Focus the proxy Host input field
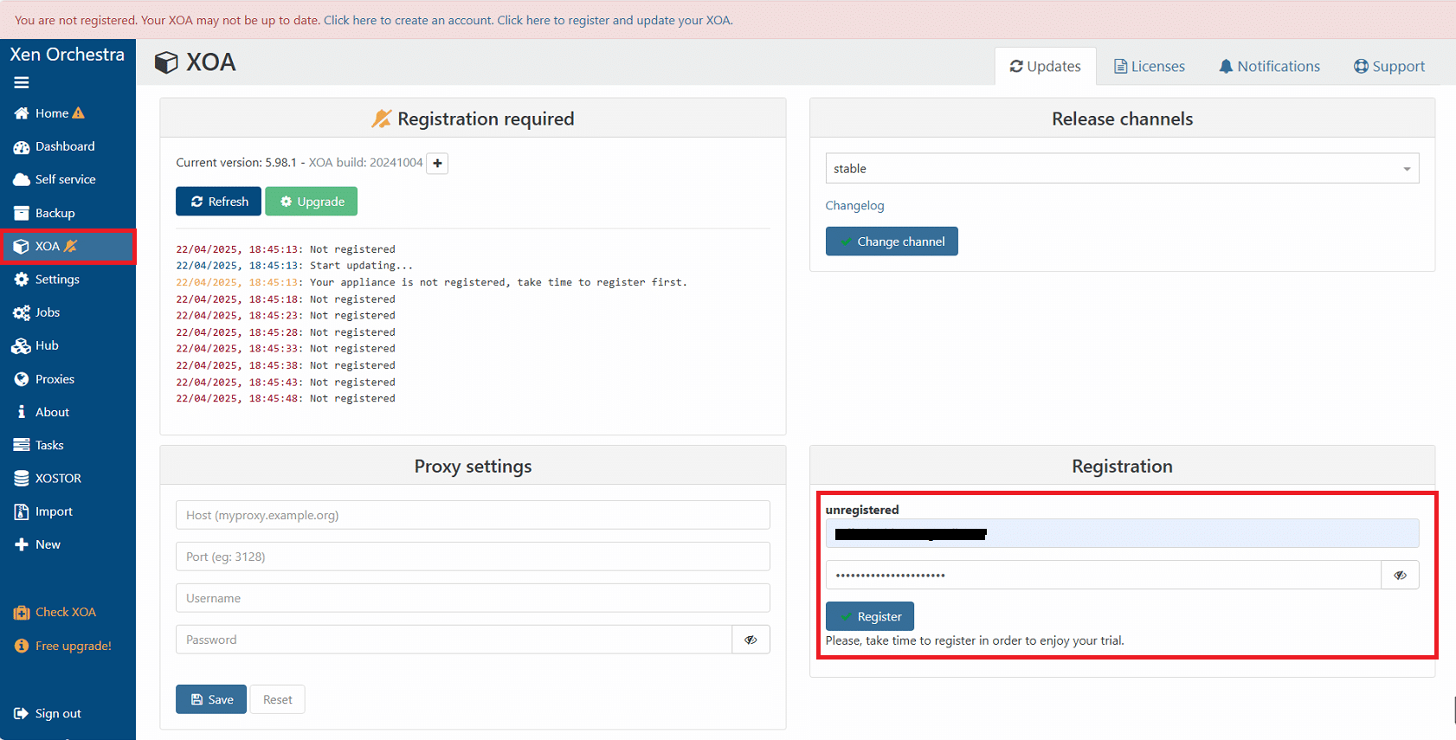Screen dimensions: 1456x740 473,515
